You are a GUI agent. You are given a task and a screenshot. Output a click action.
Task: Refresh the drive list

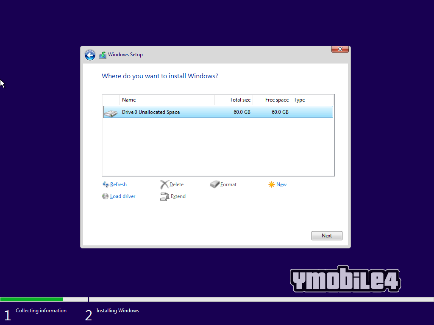pyautogui.click(x=119, y=185)
